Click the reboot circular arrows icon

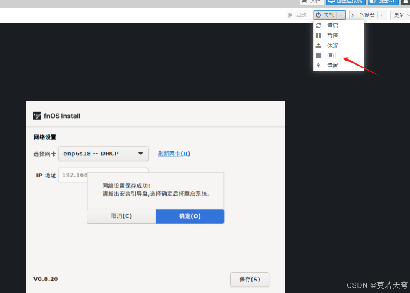318,25
